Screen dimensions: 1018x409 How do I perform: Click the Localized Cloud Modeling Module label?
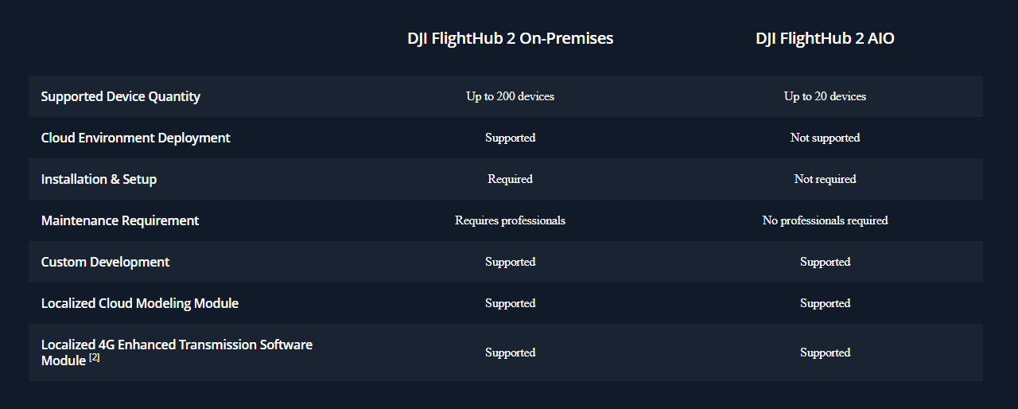click(139, 303)
